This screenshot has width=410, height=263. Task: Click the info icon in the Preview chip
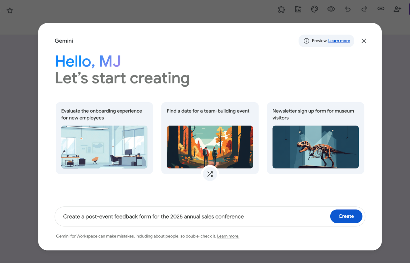click(x=306, y=41)
